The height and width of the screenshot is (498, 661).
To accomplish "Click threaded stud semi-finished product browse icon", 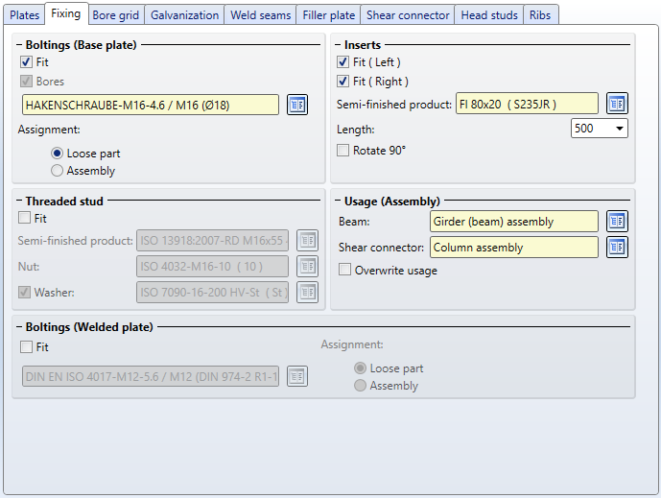I will tap(307, 240).
